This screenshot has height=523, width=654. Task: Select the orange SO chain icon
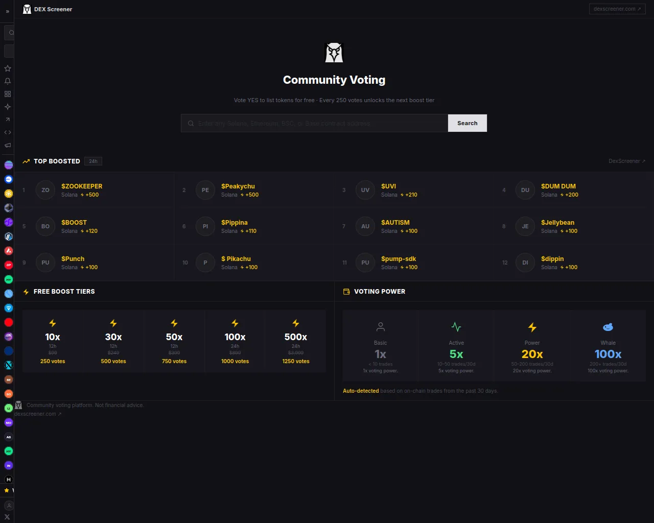[9, 394]
